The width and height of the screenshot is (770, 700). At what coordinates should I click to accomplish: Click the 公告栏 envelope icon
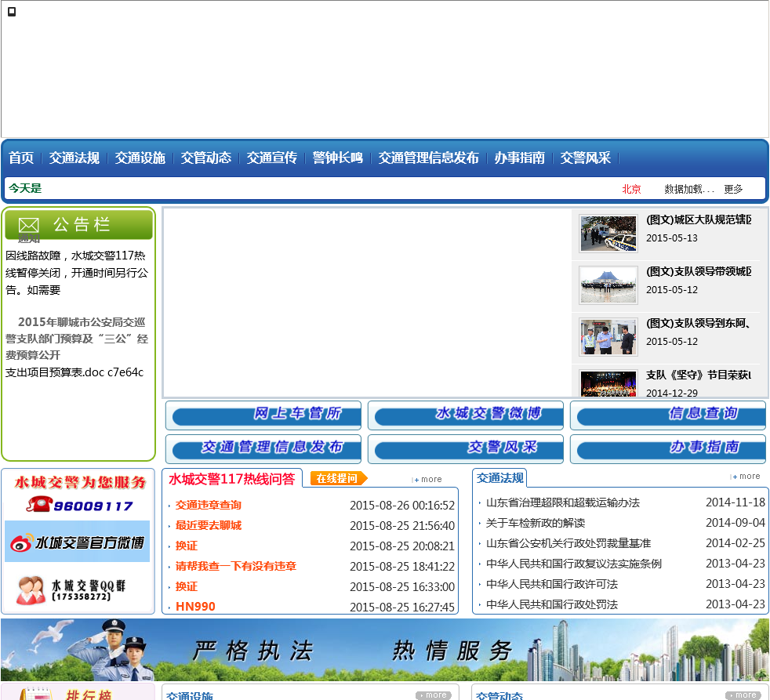tap(28, 225)
